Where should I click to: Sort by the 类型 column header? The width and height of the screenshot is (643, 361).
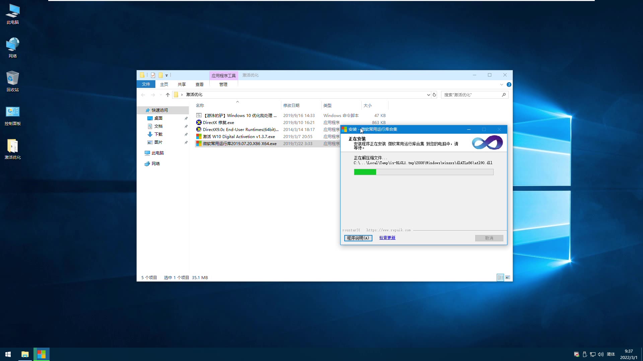(341, 106)
